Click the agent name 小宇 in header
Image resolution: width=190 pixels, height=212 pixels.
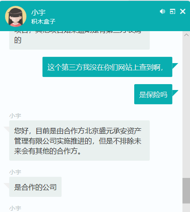(39, 13)
